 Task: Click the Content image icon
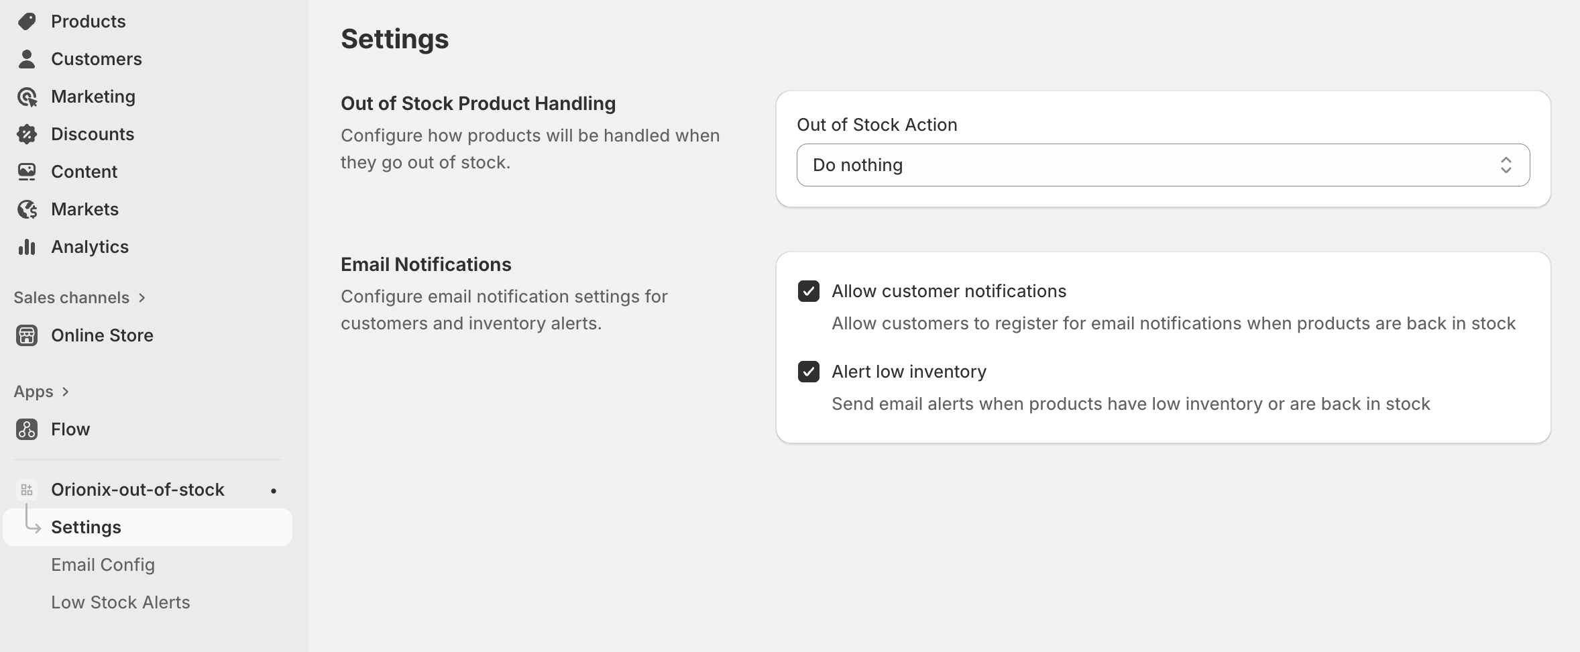(x=27, y=172)
